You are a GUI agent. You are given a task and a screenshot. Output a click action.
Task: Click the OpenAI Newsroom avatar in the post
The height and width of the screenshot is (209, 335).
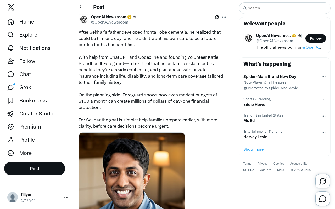[x=84, y=20]
